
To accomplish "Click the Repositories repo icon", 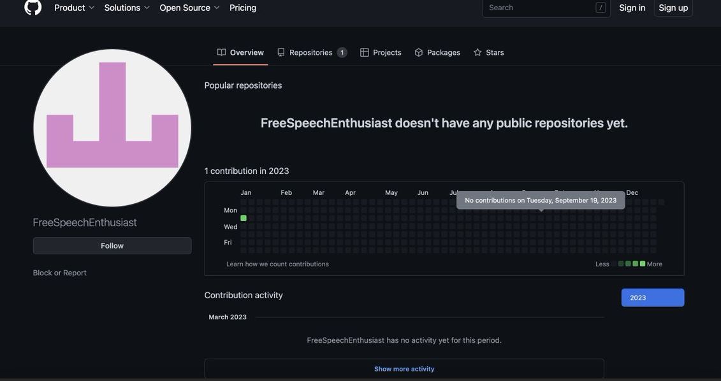I will [281, 52].
